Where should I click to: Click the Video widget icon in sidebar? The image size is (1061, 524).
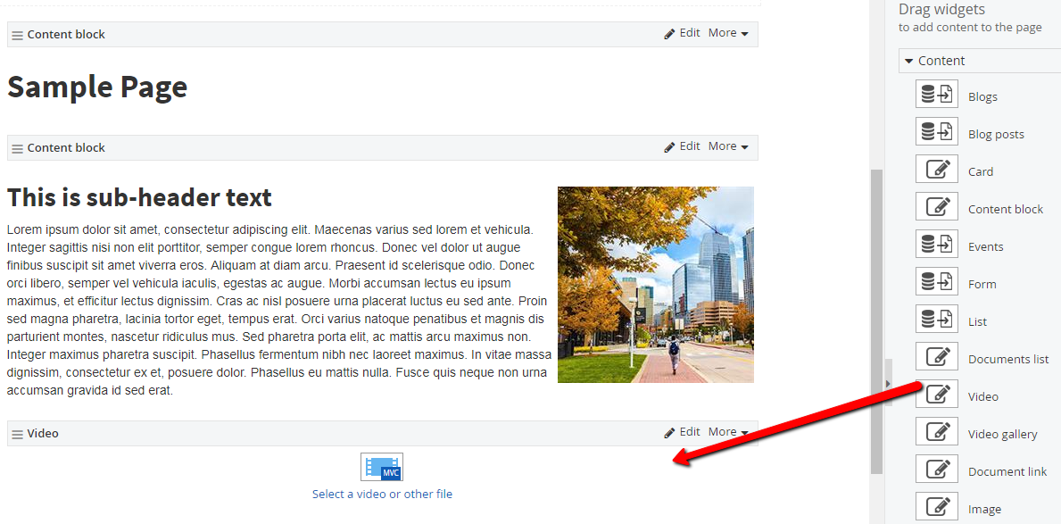pos(936,393)
